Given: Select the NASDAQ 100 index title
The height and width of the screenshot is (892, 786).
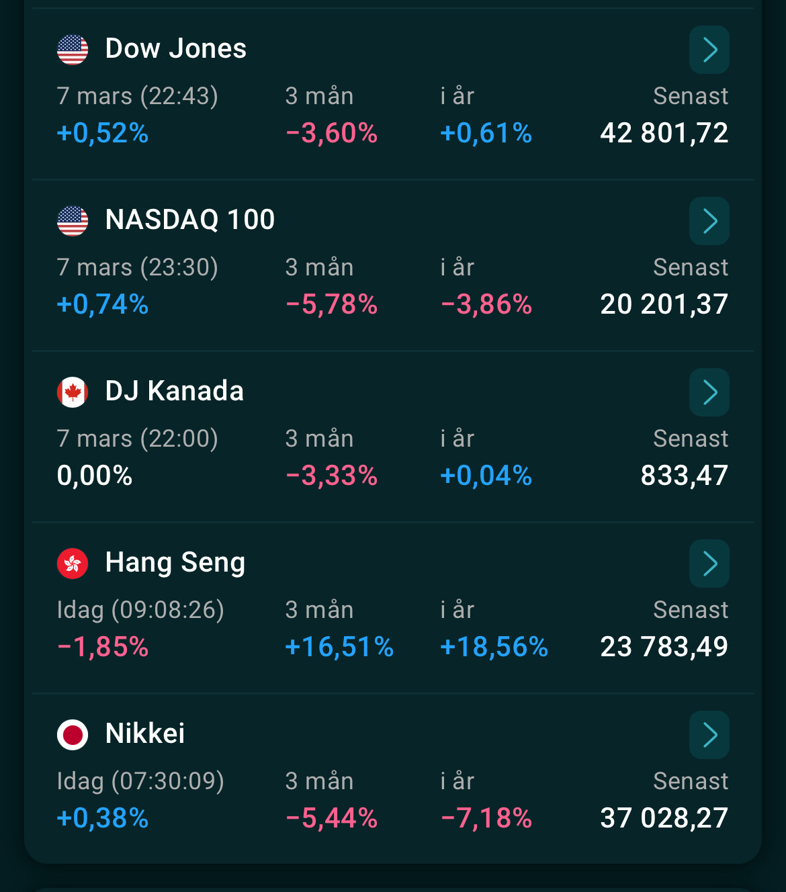Looking at the screenshot, I should (x=190, y=220).
